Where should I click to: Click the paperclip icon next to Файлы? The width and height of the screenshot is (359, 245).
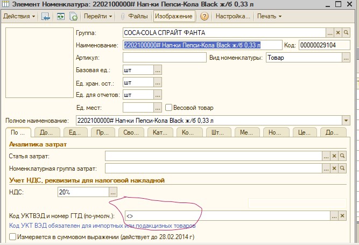pos(123,17)
